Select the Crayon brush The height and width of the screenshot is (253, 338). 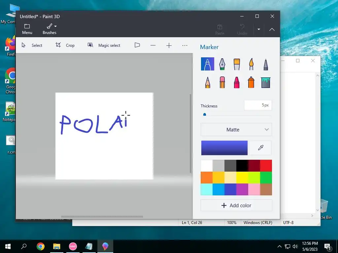coord(236,82)
